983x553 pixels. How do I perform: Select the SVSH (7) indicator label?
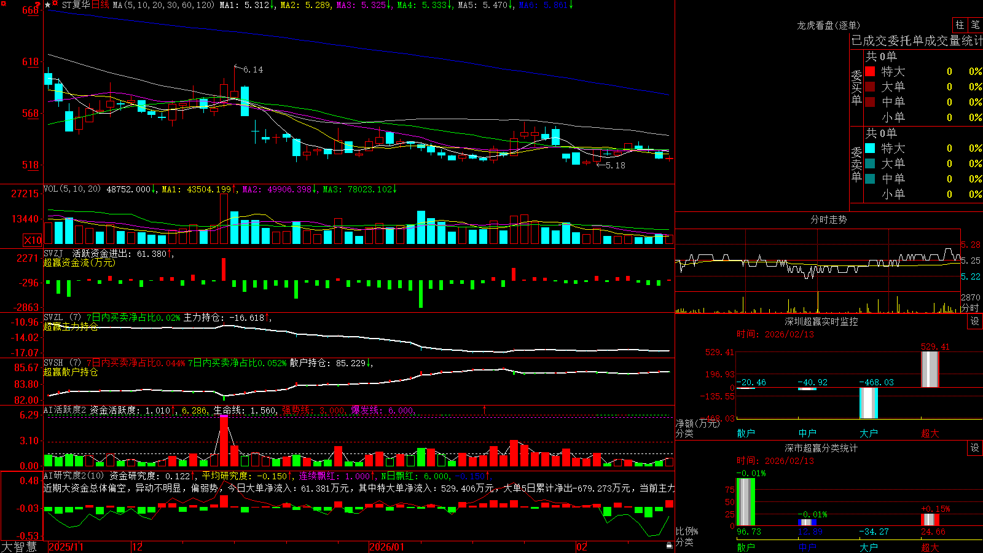(x=62, y=363)
